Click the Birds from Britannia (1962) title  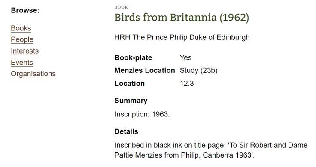[182, 18]
